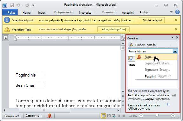Redo action using the repeat icon

tap(27, 5)
